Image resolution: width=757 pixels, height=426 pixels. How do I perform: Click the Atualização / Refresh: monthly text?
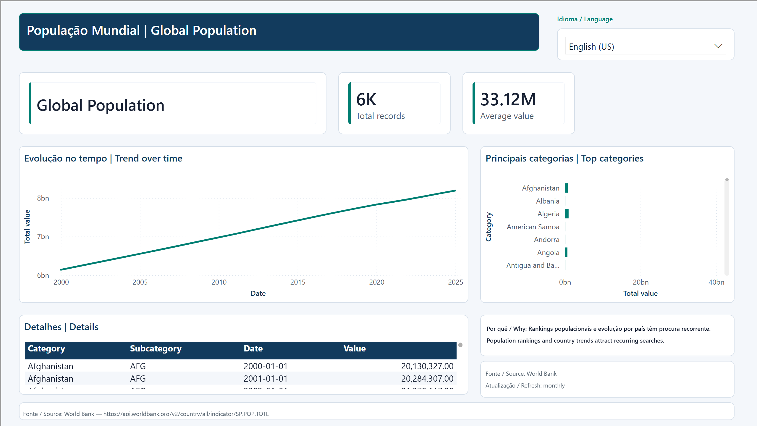point(525,386)
